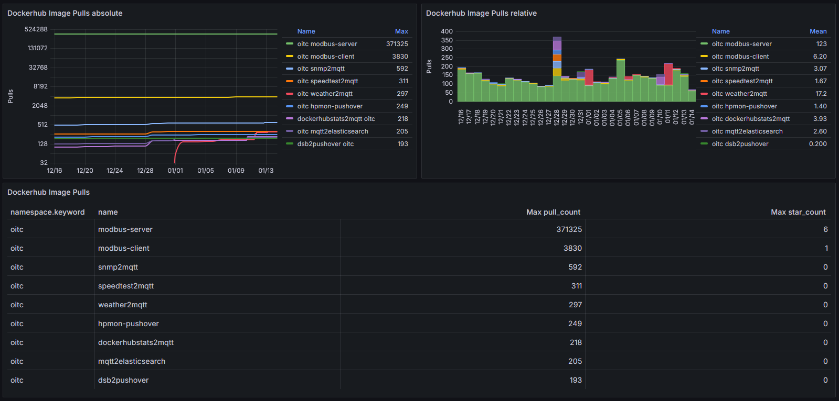The width and height of the screenshot is (839, 401).
Task: Click the hpmon-pushover name cell in table
Action: coord(217,324)
